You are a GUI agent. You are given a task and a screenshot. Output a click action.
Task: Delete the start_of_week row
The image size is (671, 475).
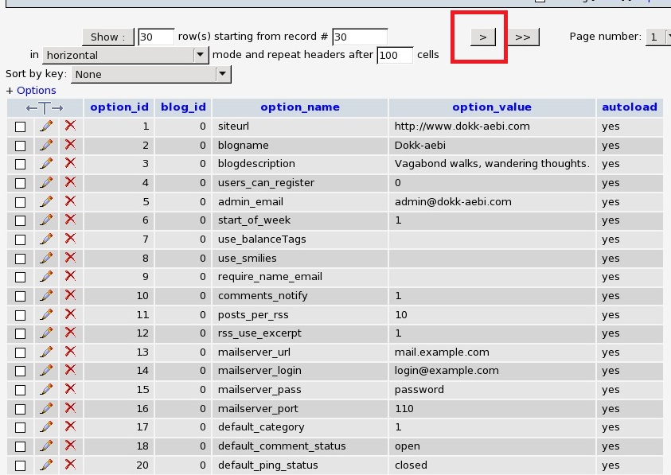tap(70, 220)
